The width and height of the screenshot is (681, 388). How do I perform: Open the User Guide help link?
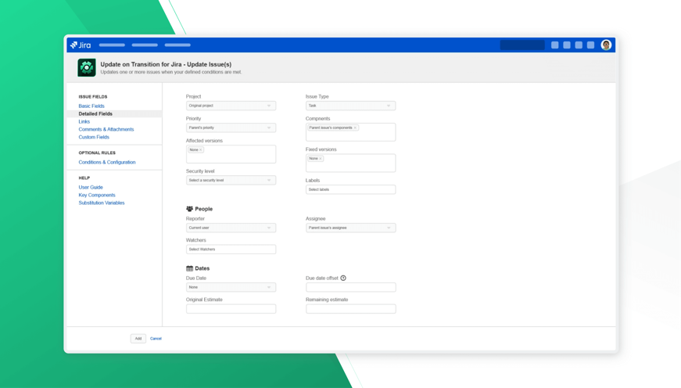tap(91, 187)
